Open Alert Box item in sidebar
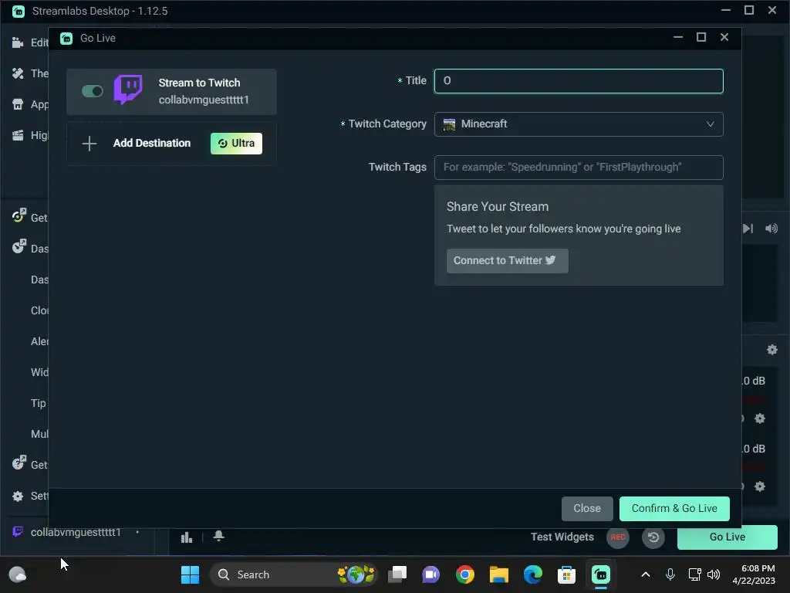 tap(39, 341)
